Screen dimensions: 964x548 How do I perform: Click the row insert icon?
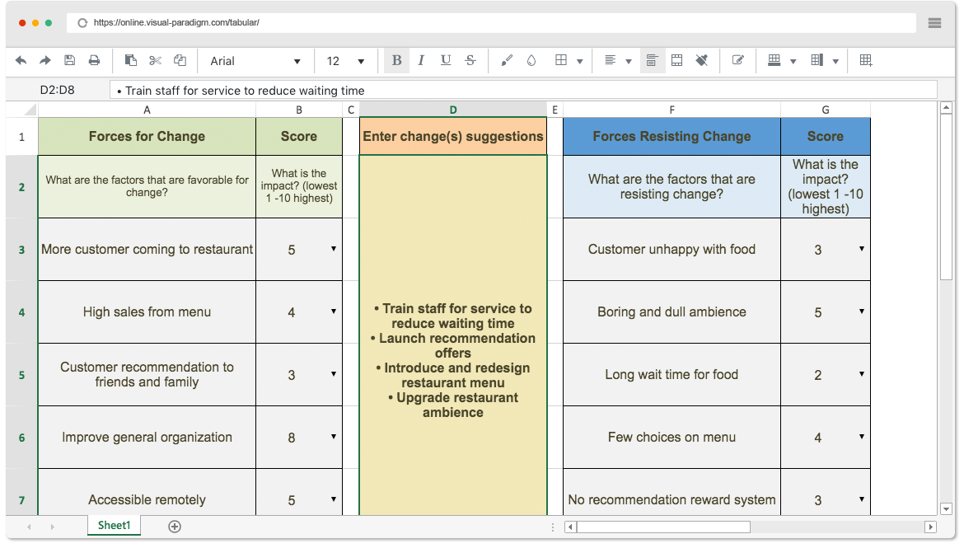(774, 60)
